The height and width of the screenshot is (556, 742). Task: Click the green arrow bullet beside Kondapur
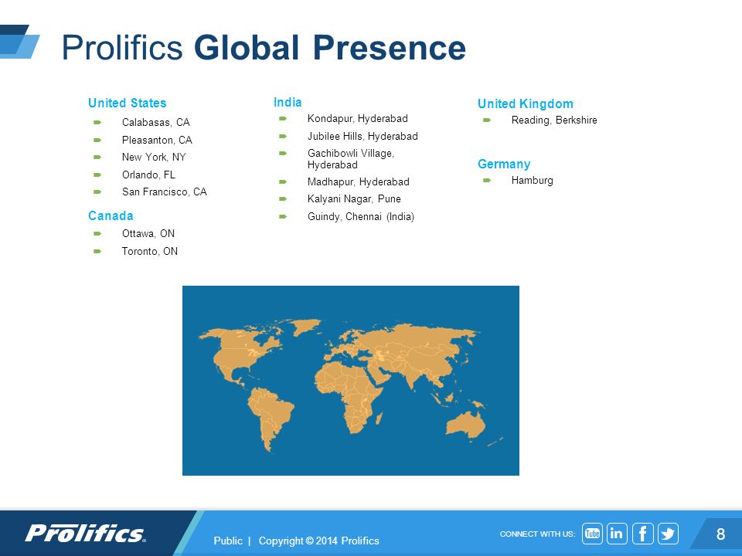(x=283, y=119)
